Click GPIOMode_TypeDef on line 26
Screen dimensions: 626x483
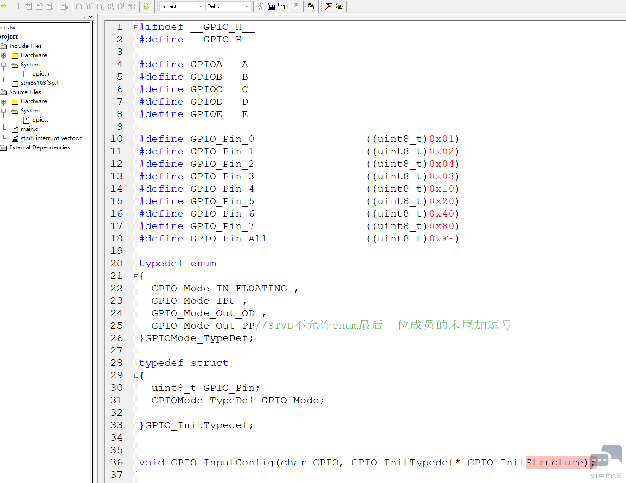tap(196, 338)
